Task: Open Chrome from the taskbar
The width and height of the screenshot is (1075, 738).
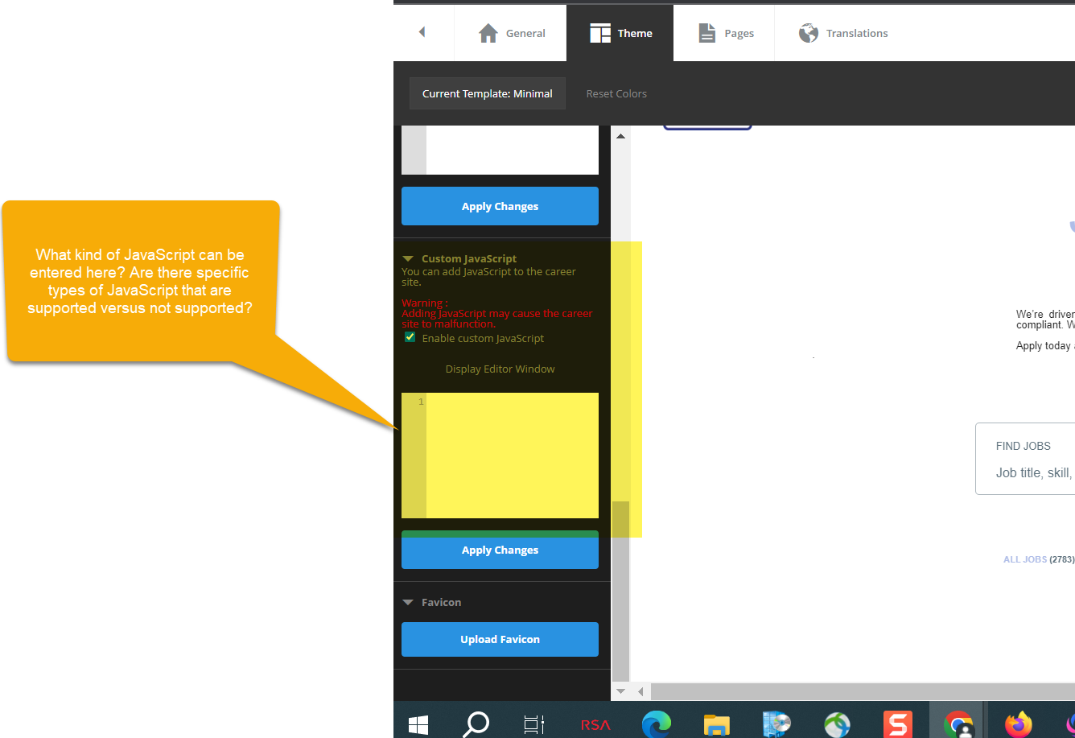Action: click(957, 724)
